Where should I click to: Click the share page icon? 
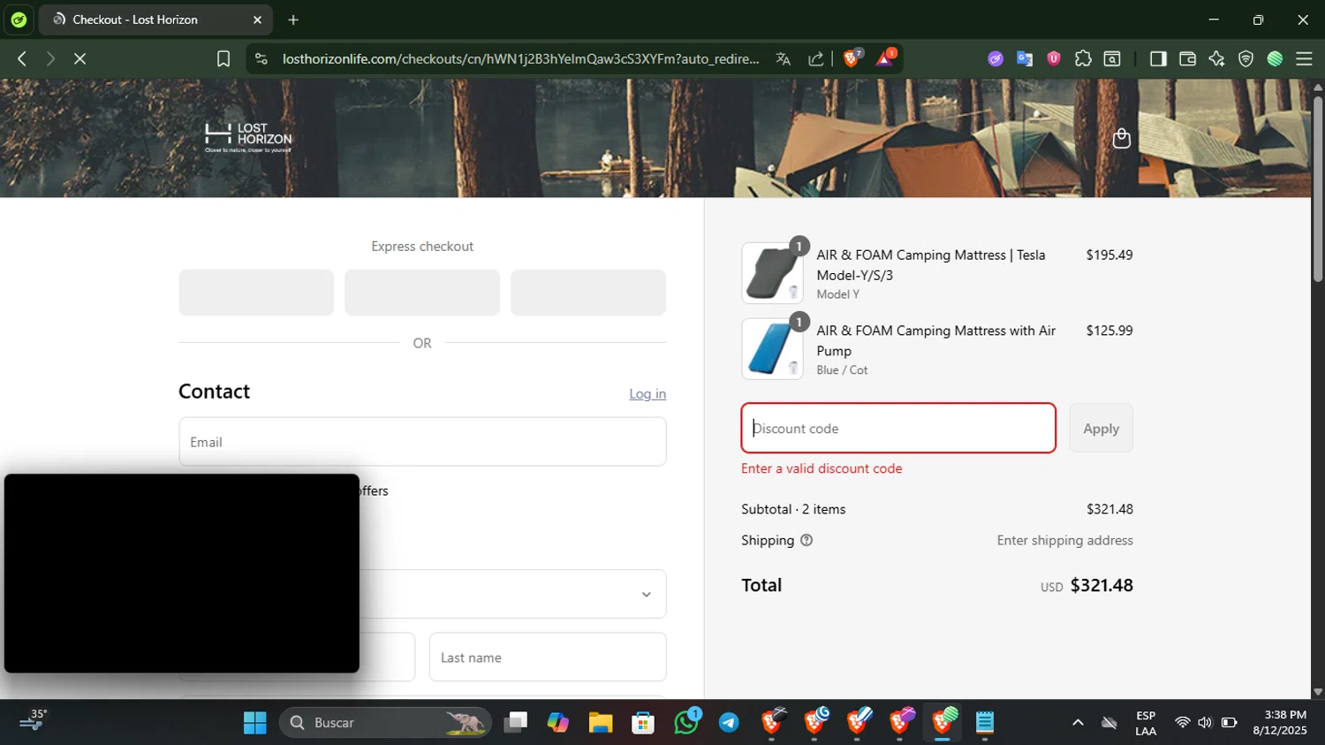tap(816, 58)
